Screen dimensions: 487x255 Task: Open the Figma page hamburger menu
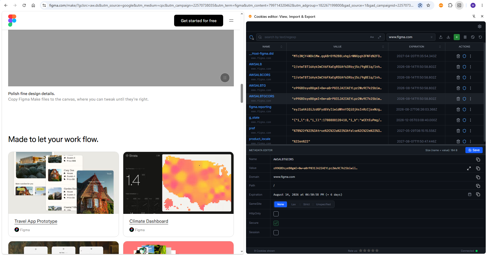pyautogui.click(x=231, y=21)
